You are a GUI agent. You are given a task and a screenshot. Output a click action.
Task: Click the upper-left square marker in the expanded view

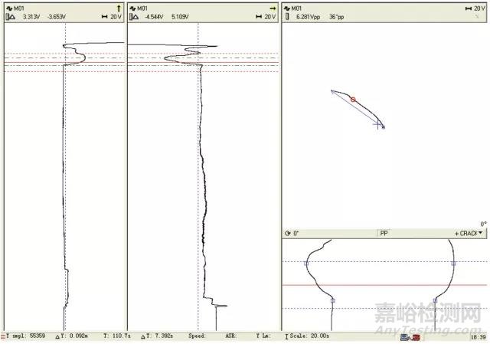306,263
